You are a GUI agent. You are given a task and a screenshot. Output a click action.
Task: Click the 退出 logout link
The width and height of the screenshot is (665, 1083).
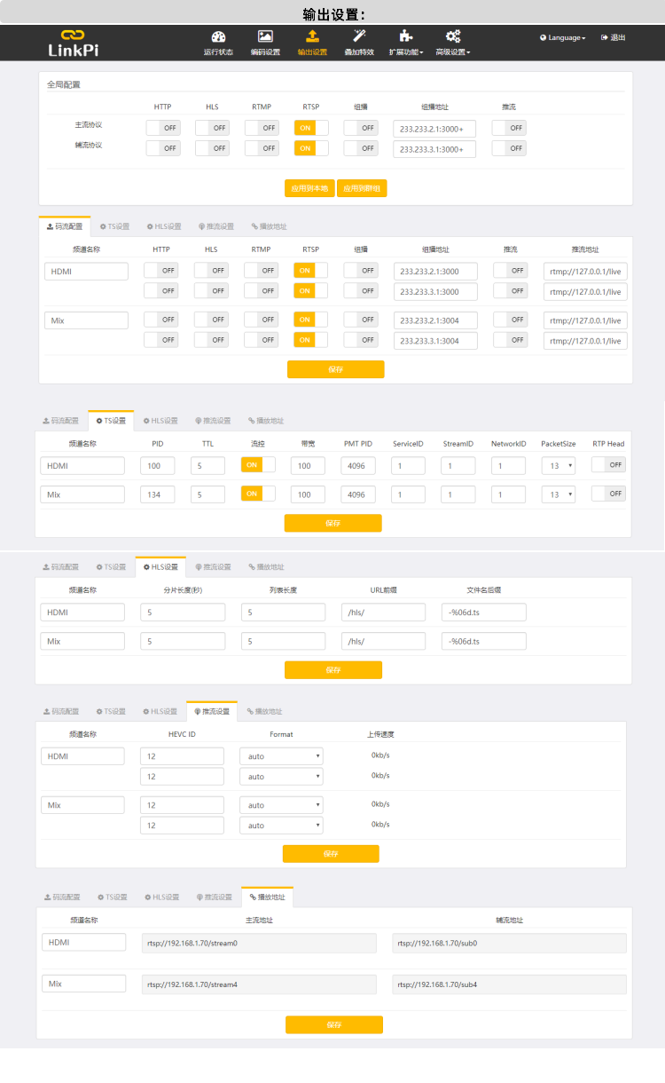(x=613, y=38)
